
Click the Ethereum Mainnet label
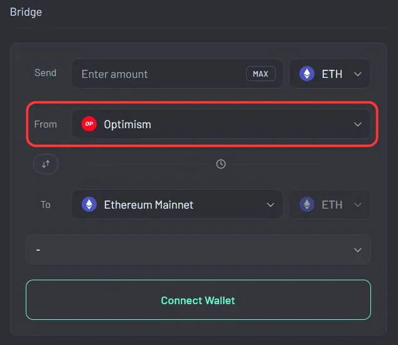[149, 205]
